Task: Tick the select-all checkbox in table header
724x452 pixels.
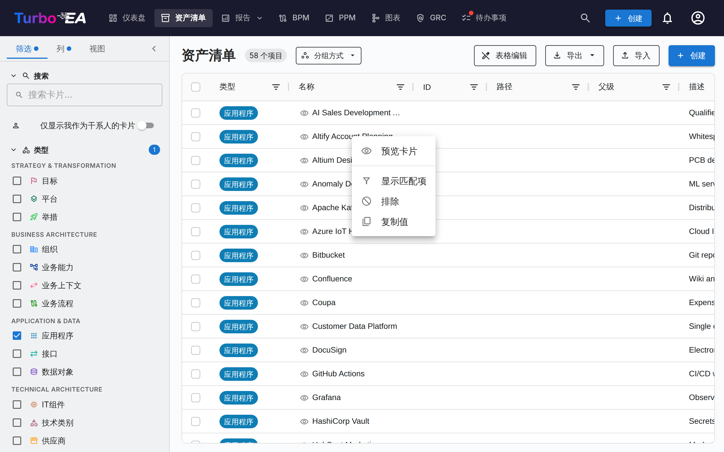Action: coord(196,87)
